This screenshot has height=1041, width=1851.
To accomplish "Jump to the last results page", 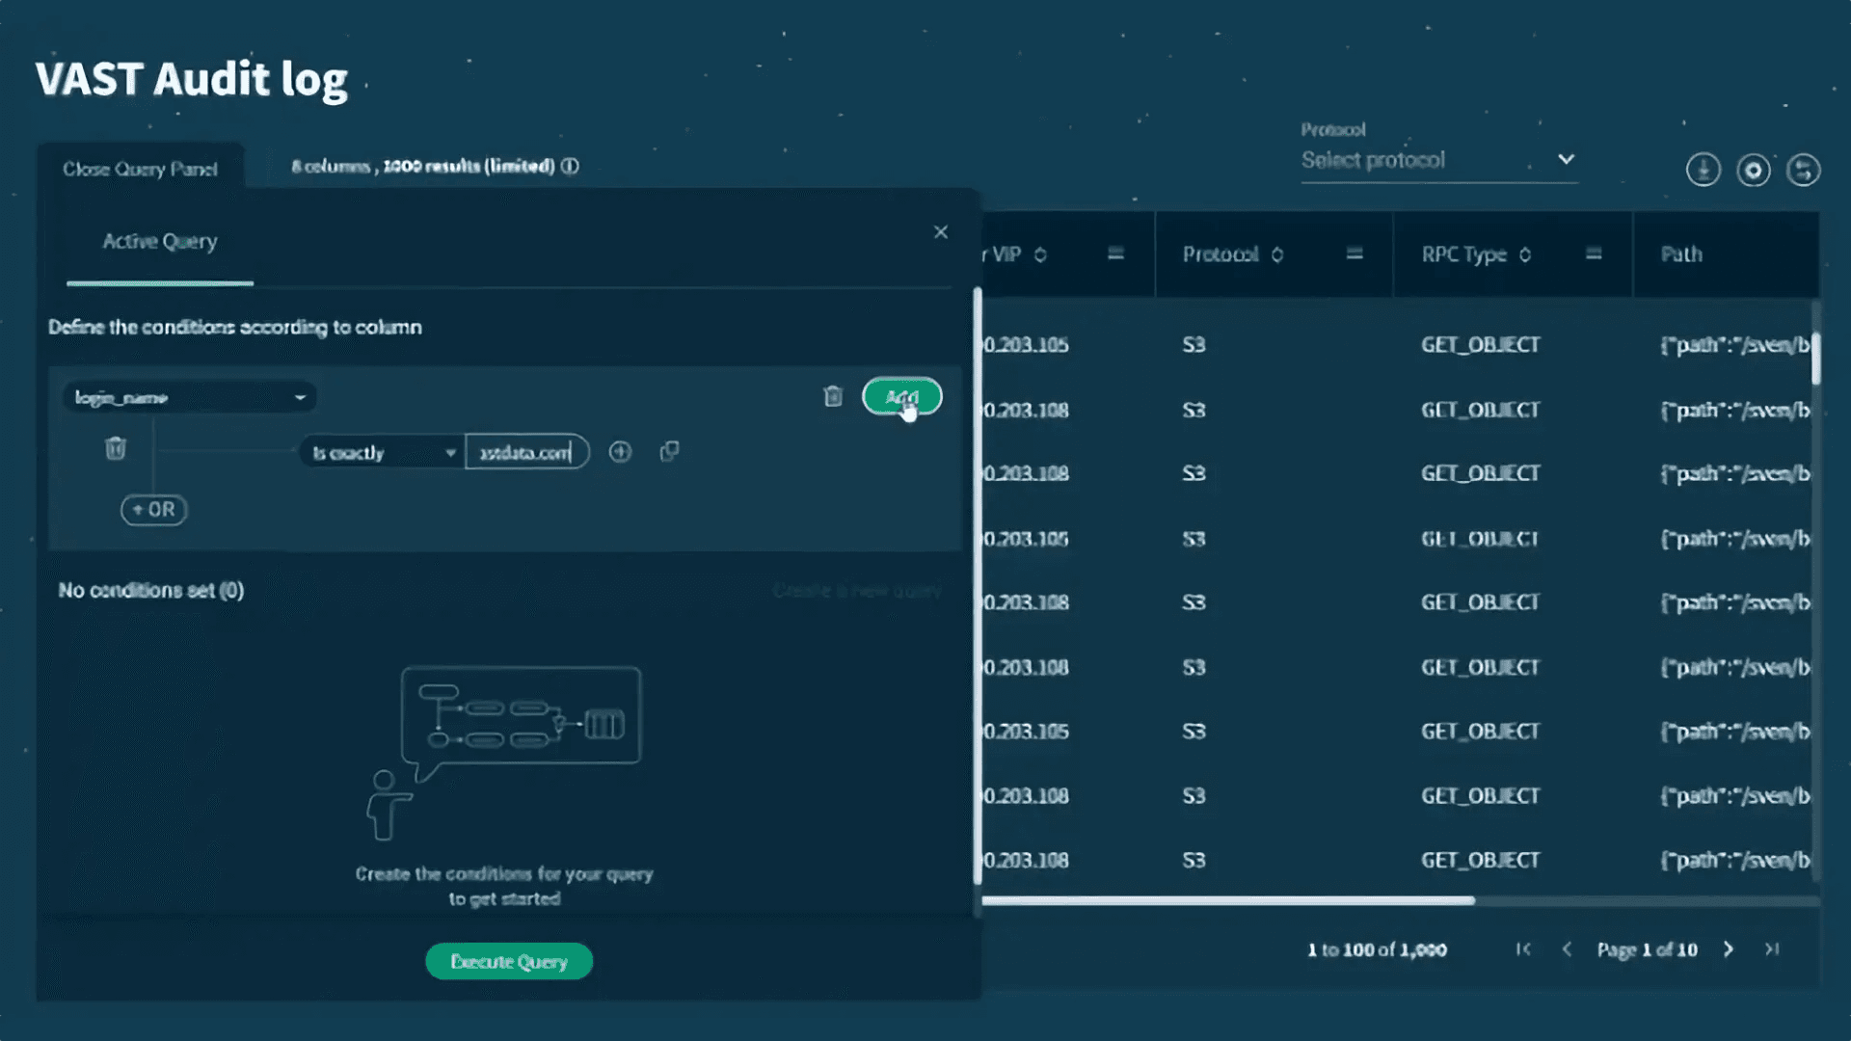I will [1772, 949].
